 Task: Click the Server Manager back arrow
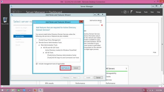pyautogui.click(x=14, y=12)
